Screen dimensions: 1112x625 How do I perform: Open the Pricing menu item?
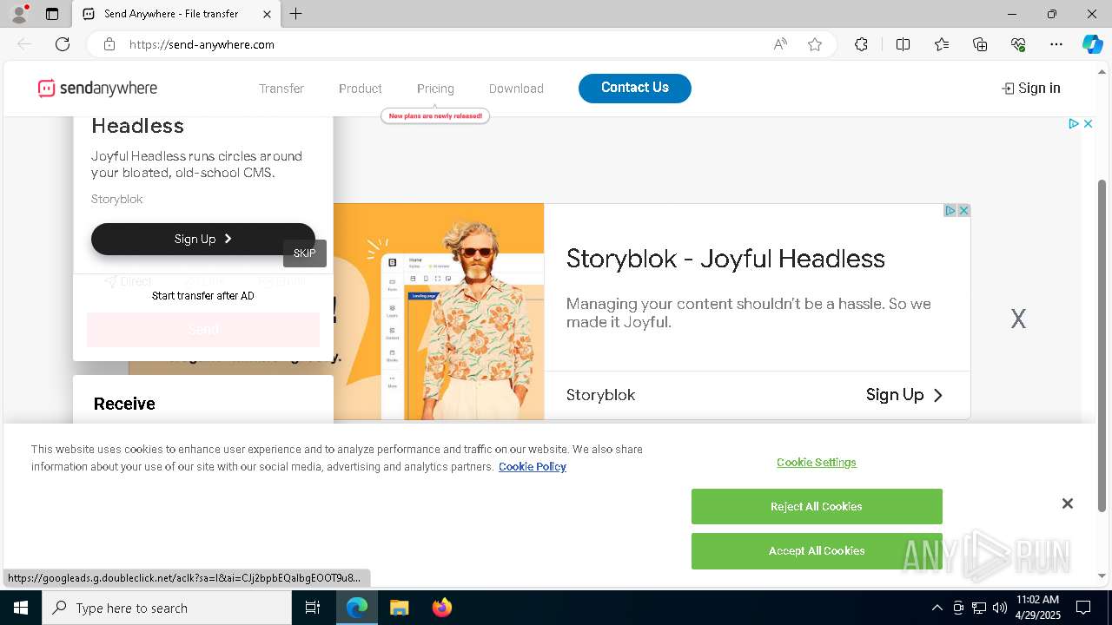(435, 89)
